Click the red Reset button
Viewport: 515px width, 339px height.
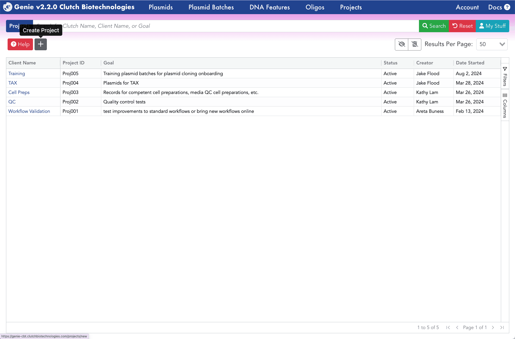462,26
